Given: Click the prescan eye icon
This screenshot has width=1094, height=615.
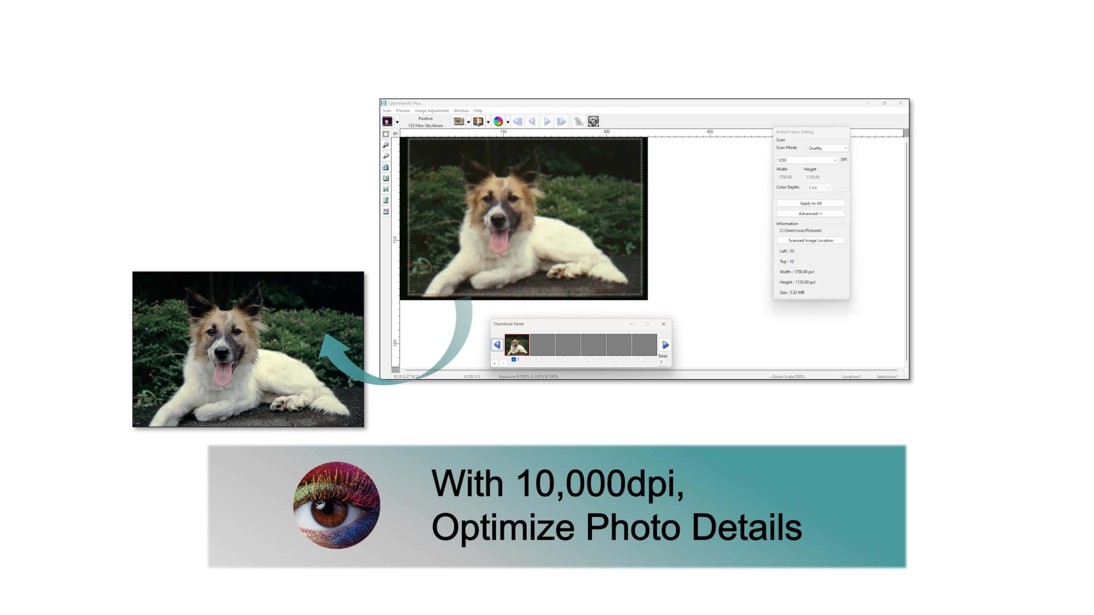Looking at the screenshot, I should 459,122.
